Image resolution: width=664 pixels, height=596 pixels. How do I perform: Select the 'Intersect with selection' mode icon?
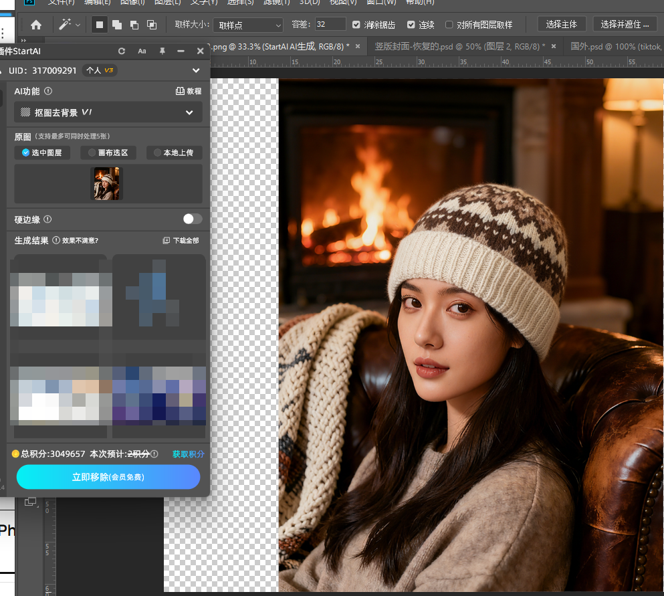click(x=152, y=25)
